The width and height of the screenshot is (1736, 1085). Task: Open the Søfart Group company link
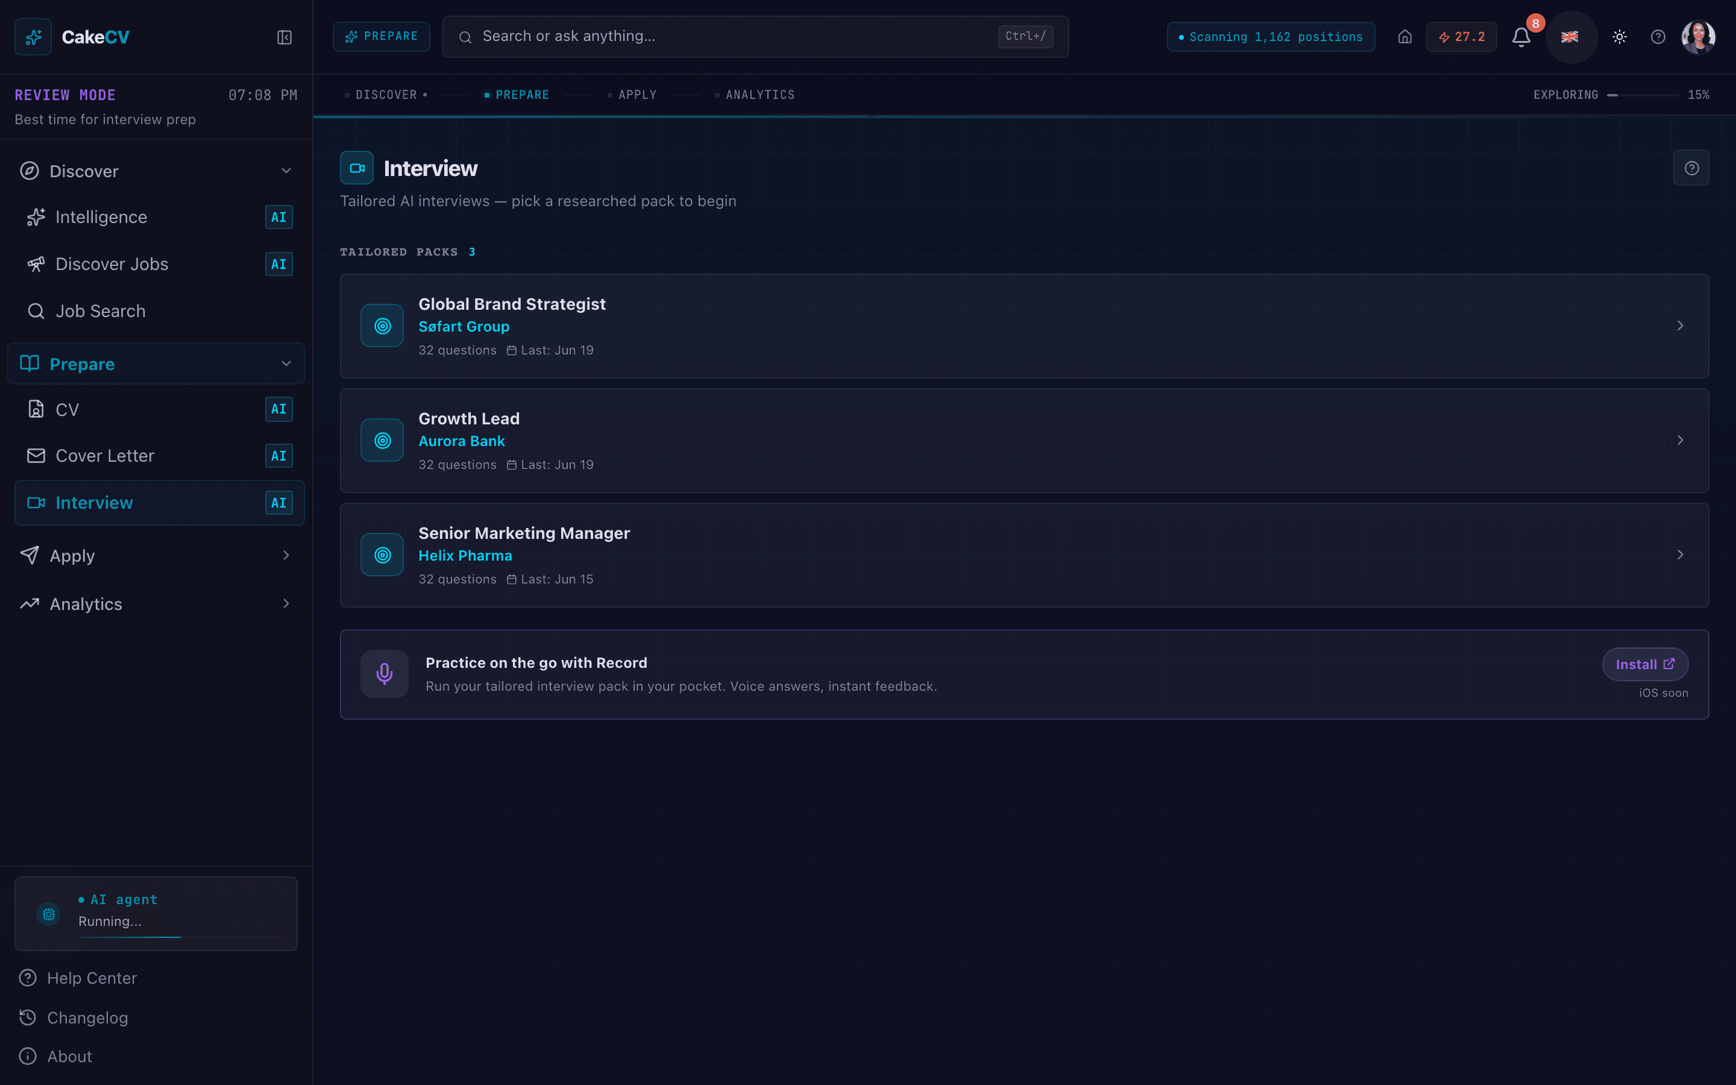(x=464, y=327)
